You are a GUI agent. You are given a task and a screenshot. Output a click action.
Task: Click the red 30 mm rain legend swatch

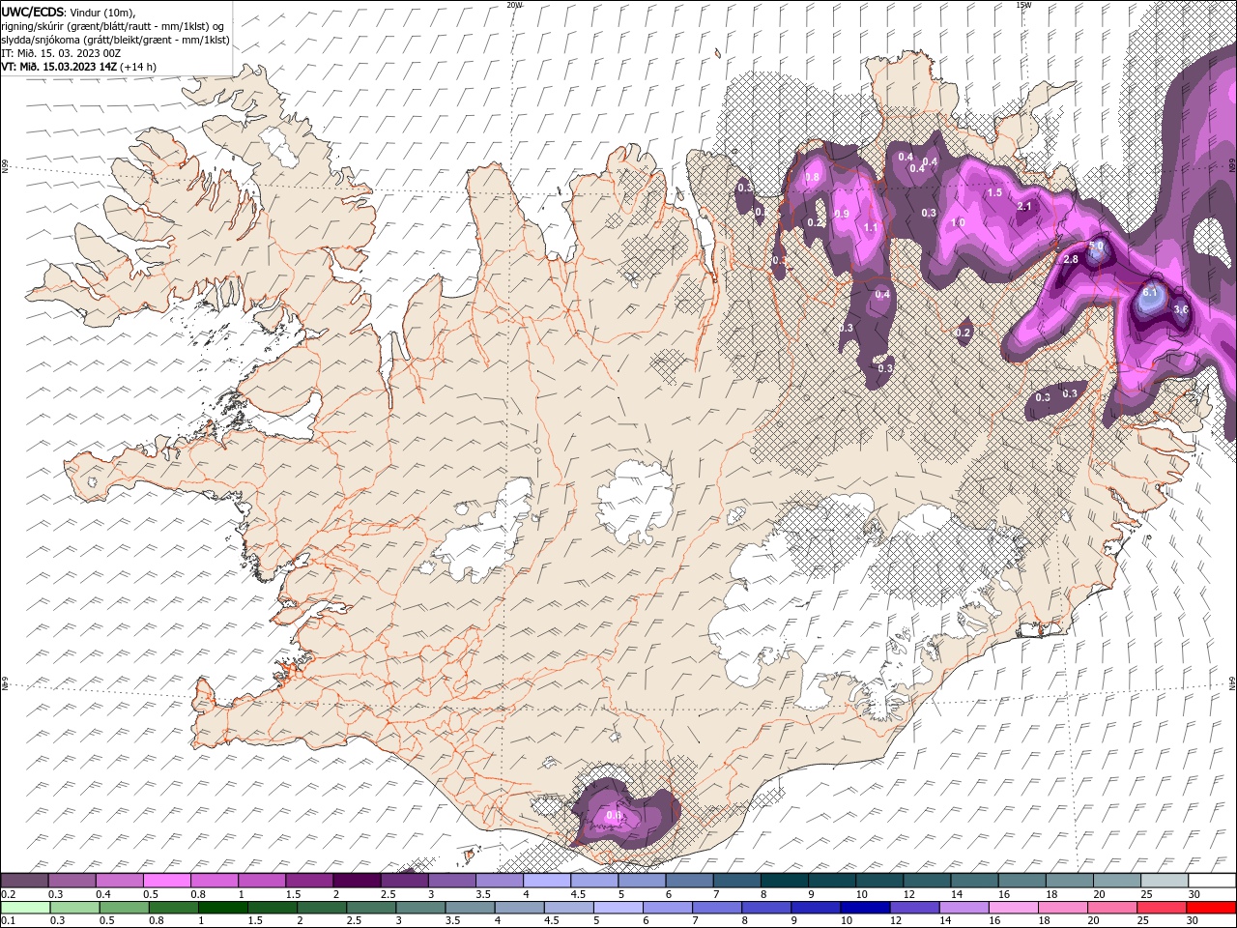1211,907
